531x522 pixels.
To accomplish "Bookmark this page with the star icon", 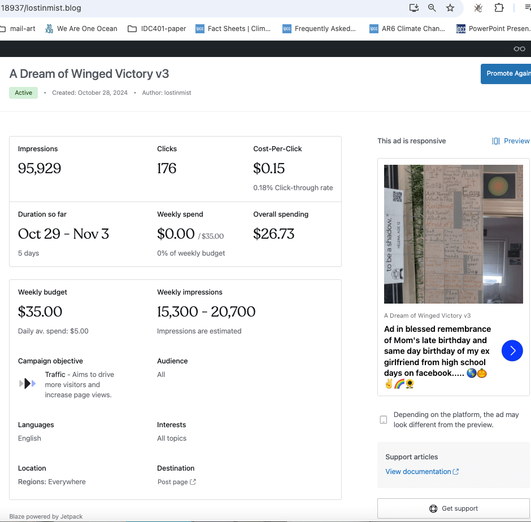I will (x=450, y=8).
